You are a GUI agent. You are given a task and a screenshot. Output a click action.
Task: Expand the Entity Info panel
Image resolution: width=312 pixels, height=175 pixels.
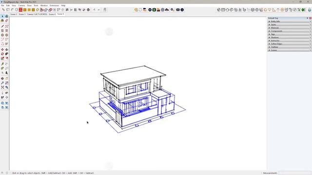[289, 21]
